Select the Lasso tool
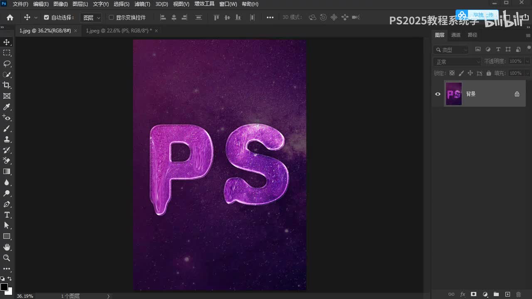The image size is (532, 299). [7, 64]
